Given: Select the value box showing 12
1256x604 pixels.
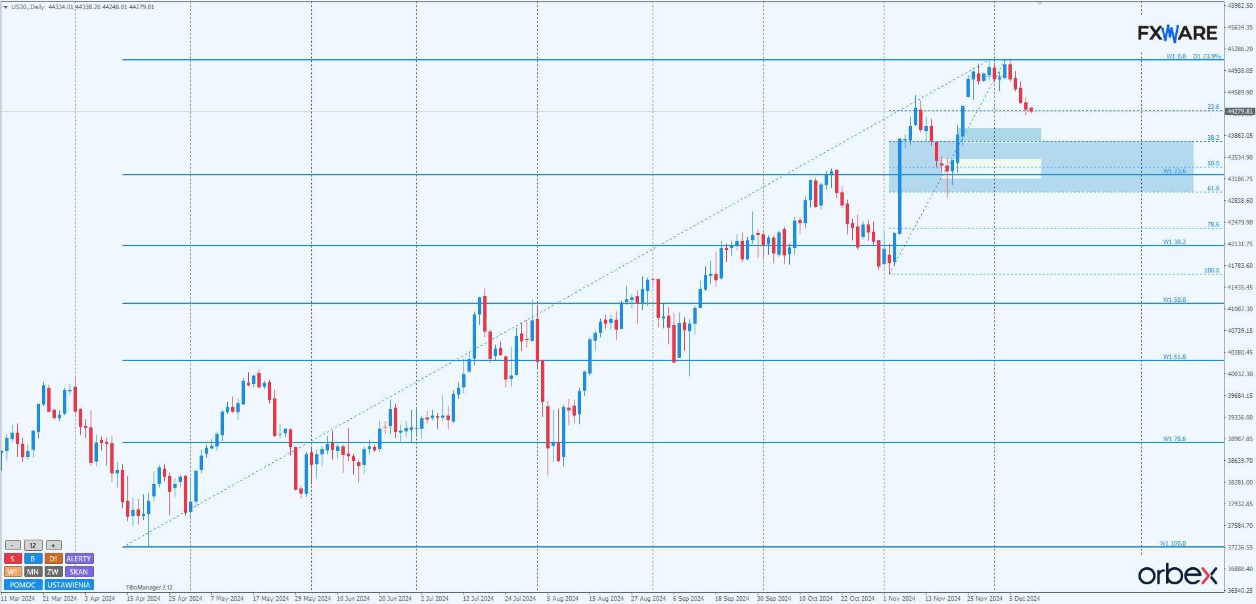Looking at the screenshot, I should pos(33,546).
